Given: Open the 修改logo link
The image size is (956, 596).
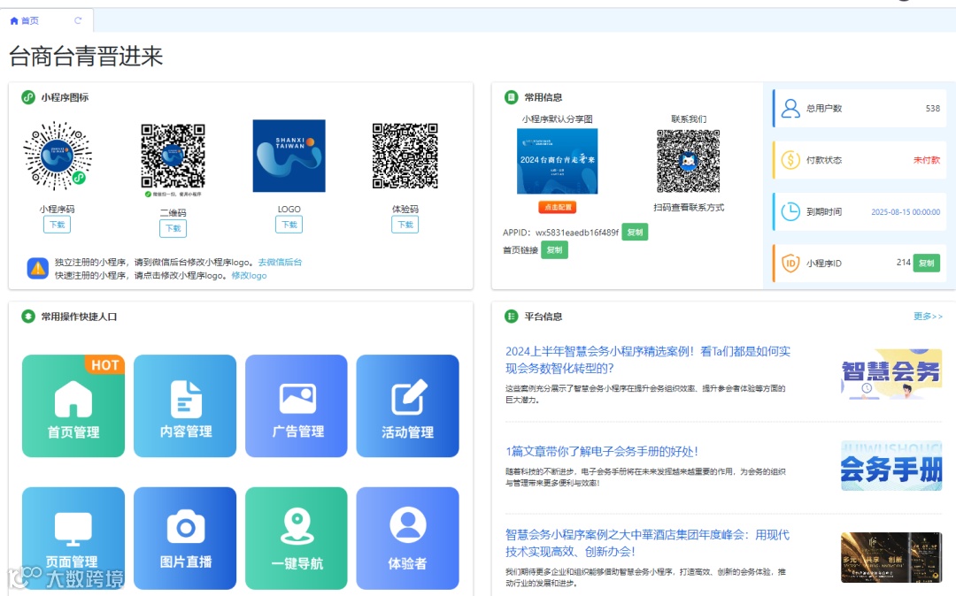Looking at the screenshot, I should click(x=249, y=276).
